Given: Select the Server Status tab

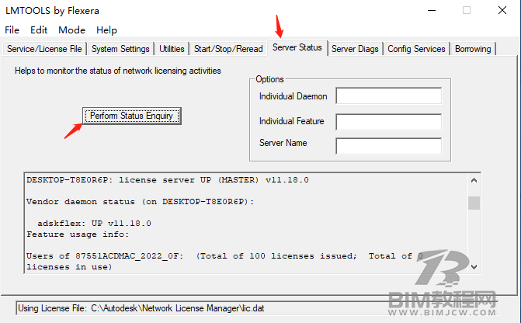Looking at the screenshot, I should [297, 47].
